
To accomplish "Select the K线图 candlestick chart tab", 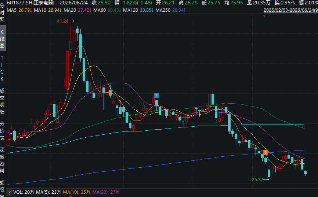I will [x=2, y=38].
